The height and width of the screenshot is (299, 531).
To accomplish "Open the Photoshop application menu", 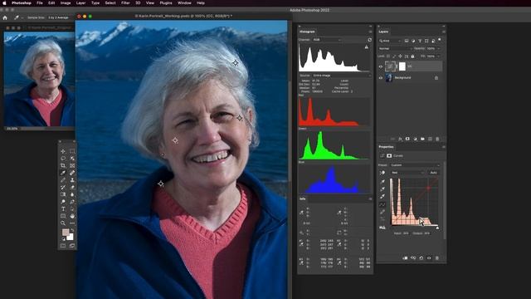I will click(22, 2).
